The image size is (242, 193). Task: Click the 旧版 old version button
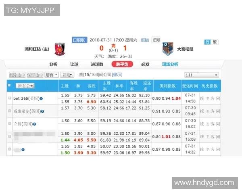point(156,40)
